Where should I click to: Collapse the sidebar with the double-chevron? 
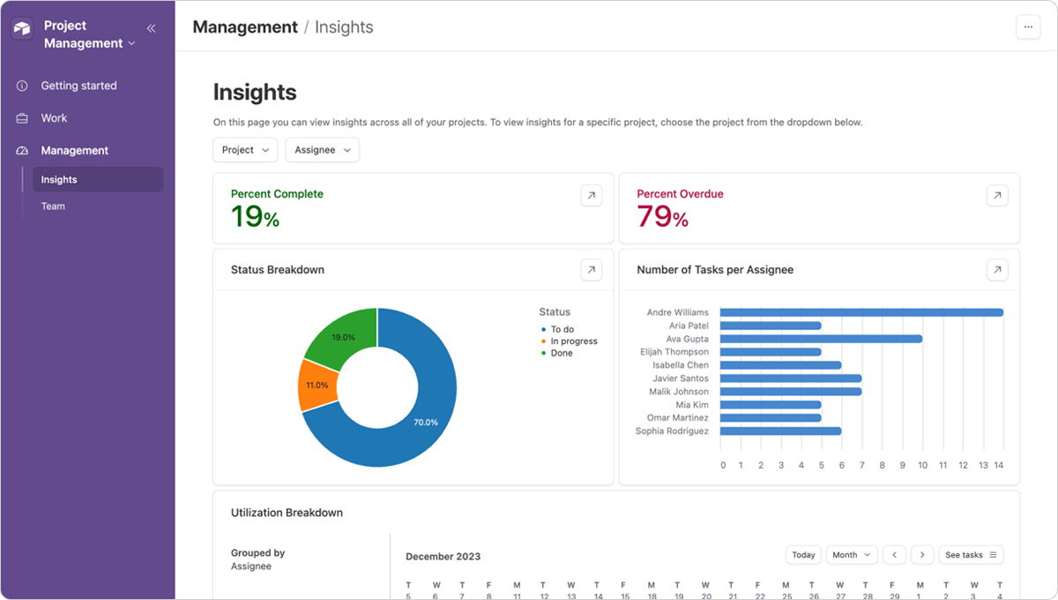pyautogui.click(x=151, y=27)
